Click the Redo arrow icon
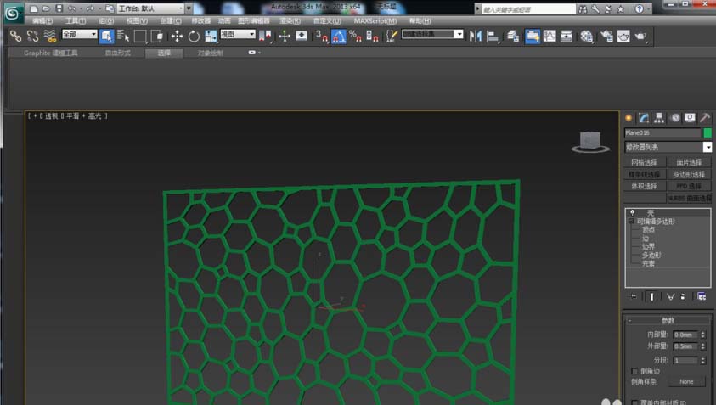 tap(90, 8)
